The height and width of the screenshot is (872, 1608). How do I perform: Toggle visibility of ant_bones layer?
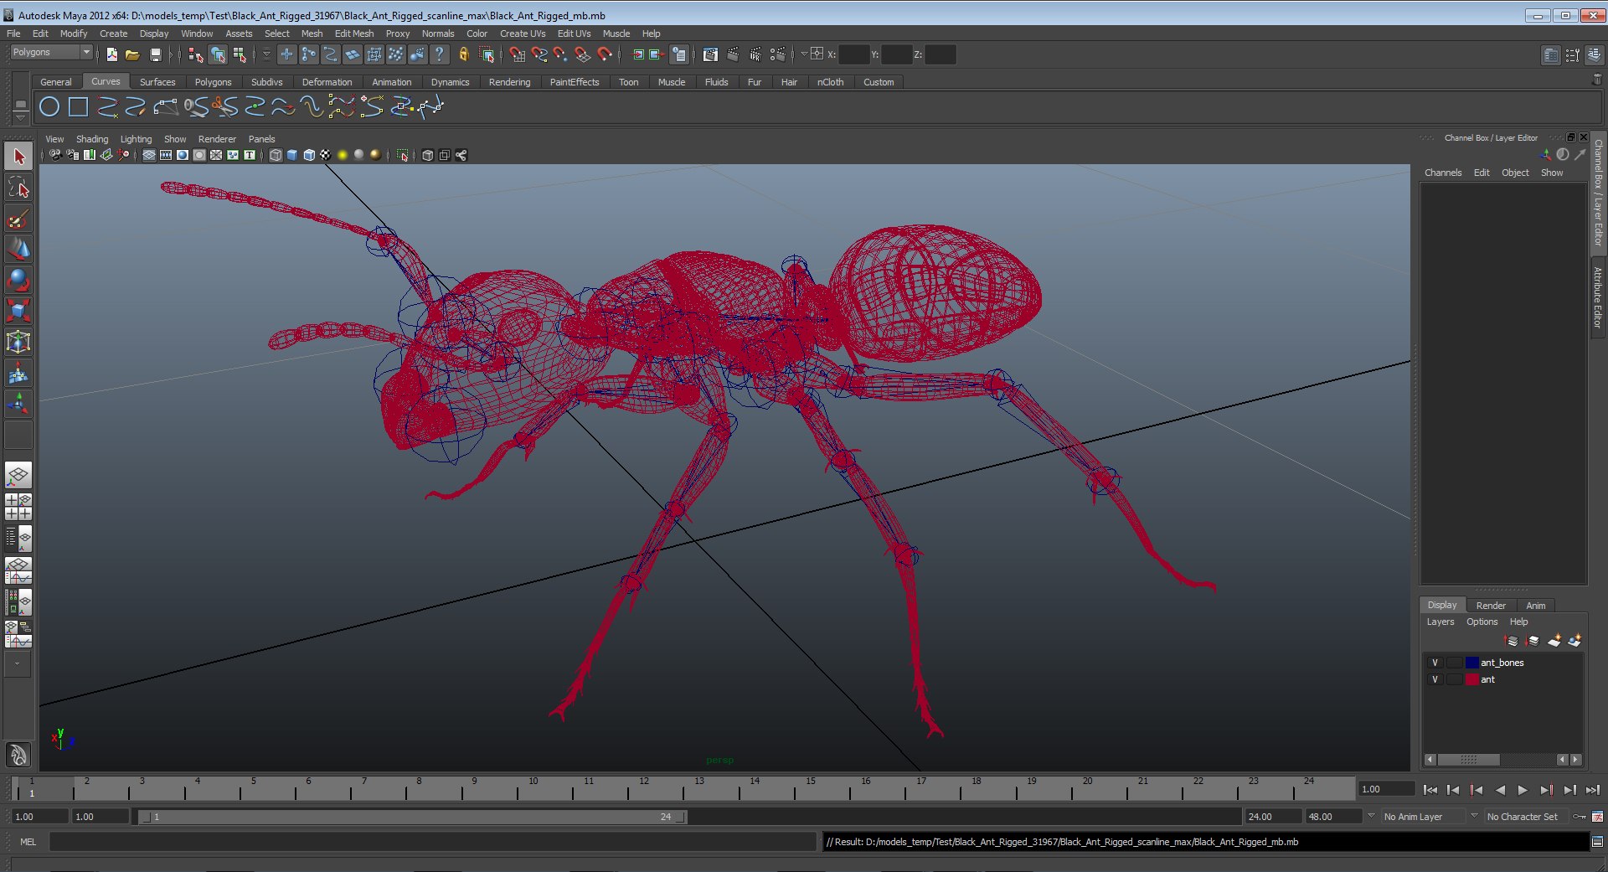click(1435, 663)
